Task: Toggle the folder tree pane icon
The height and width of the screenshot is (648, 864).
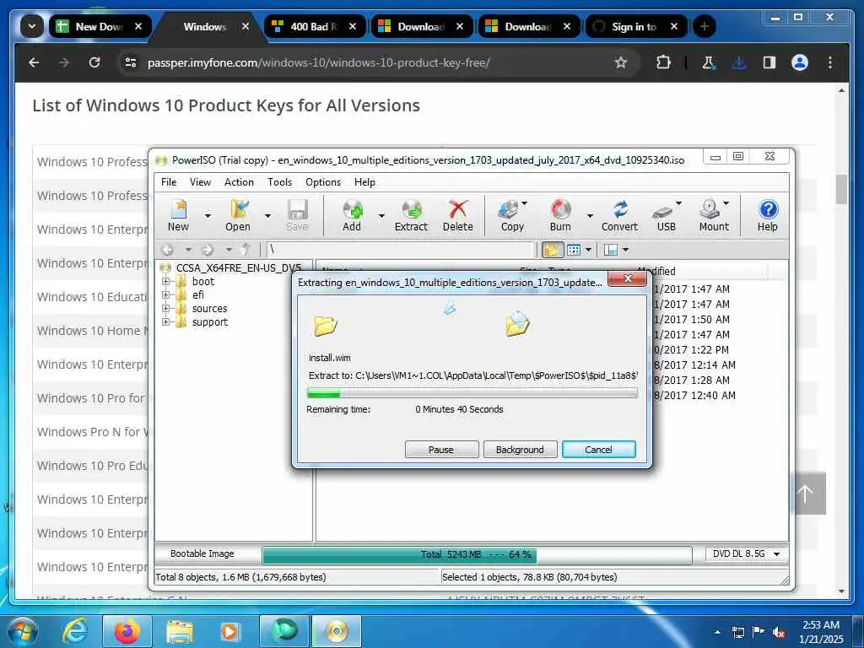Action: click(551, 250)
